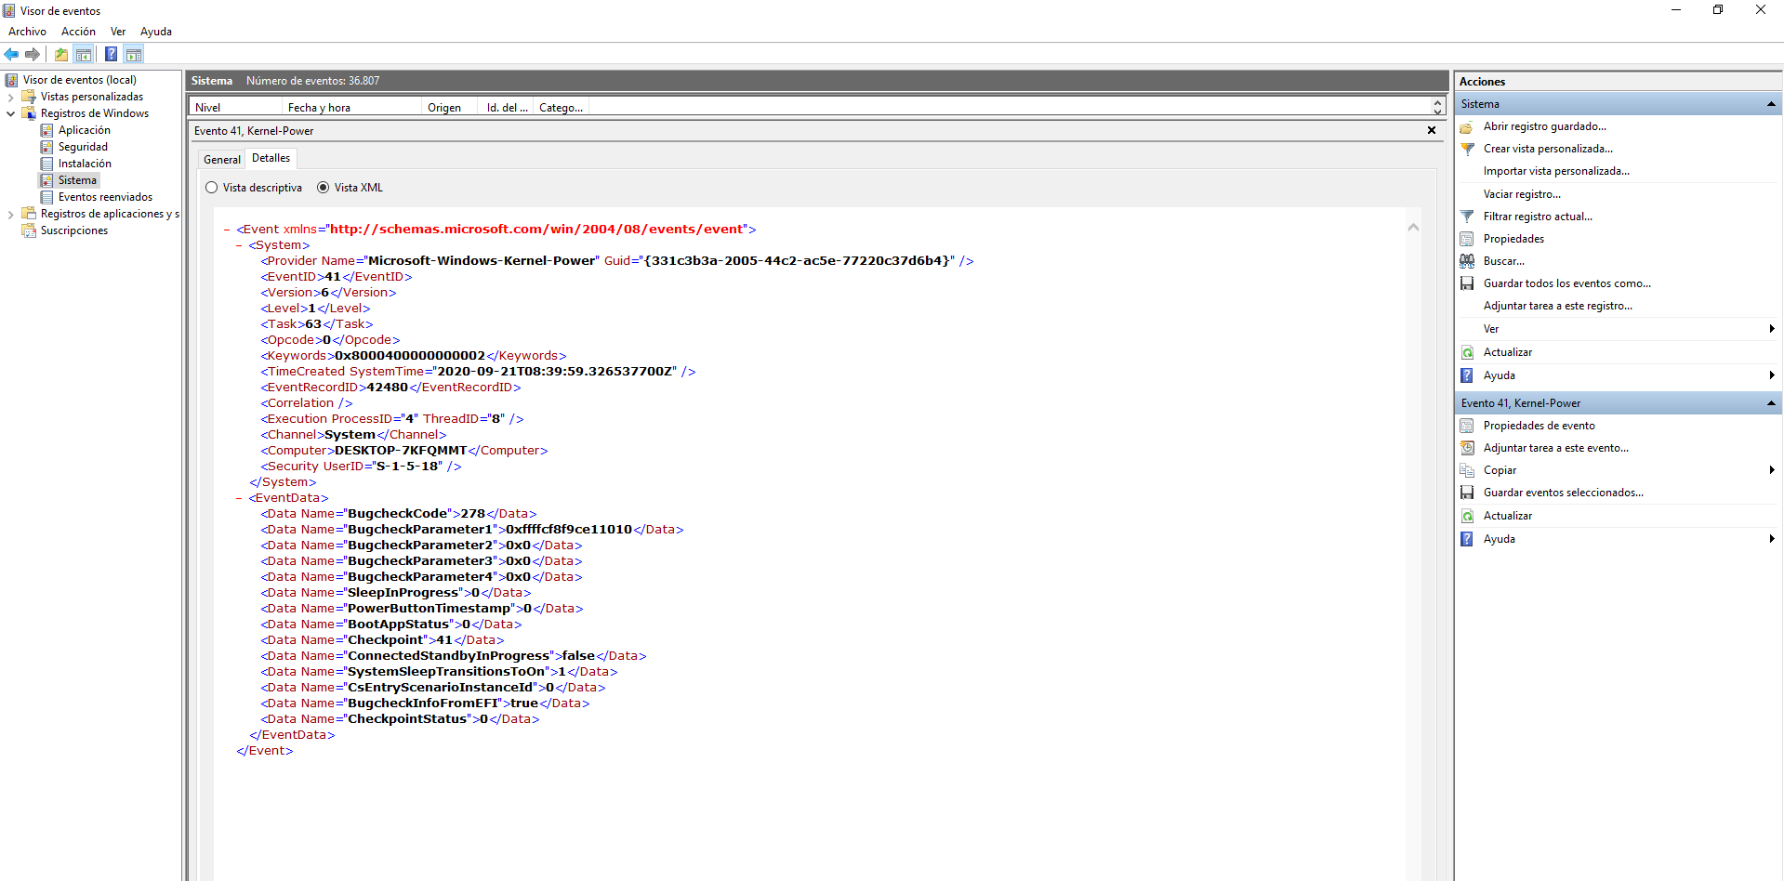The image size is (1784, 881).
Task: Open Ayuda submenu under Evento 41 section
Action: click(1772, 539)
